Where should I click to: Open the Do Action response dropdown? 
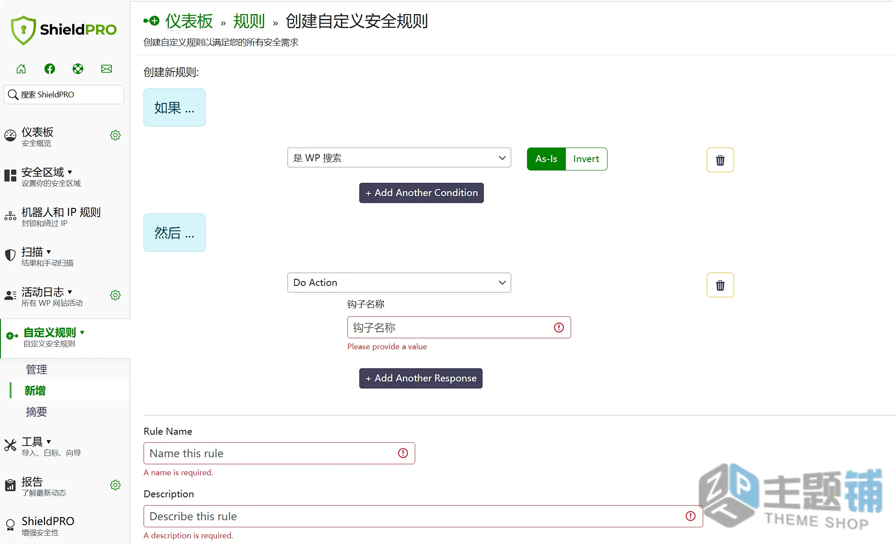[399, 282]
